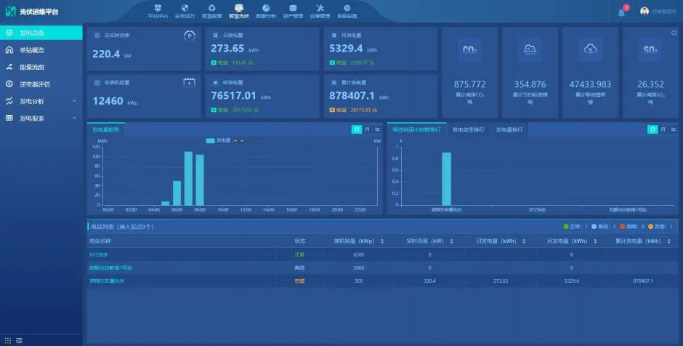Viewport: 683px width, 346px height.
Task: Click the 告警 status of 英特尔车棚光伏
Action: pos(299,281)
